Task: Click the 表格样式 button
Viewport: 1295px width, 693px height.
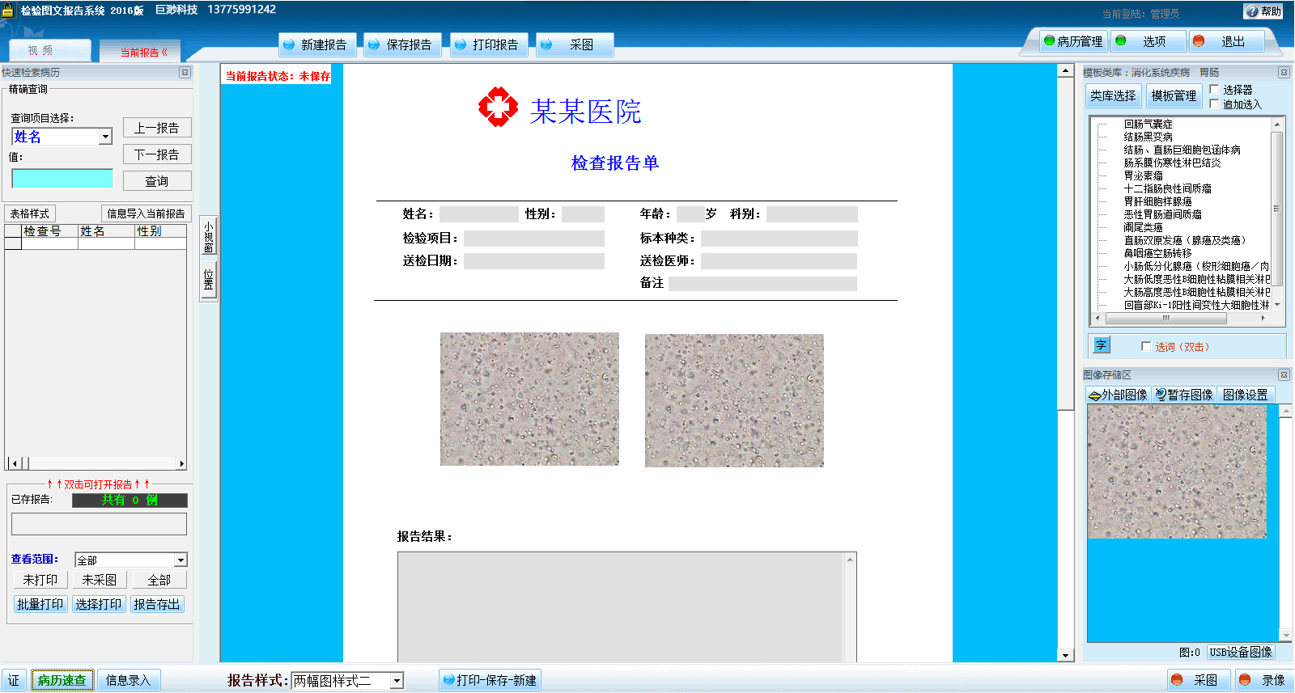Action: tap(30, 213)
